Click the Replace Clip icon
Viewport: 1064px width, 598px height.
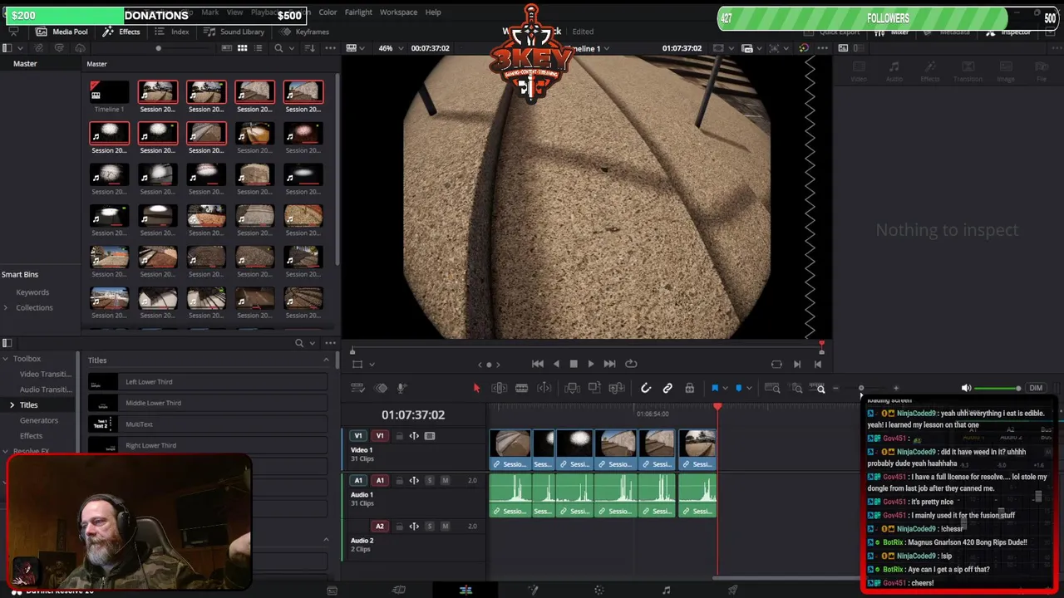point(617,388)
